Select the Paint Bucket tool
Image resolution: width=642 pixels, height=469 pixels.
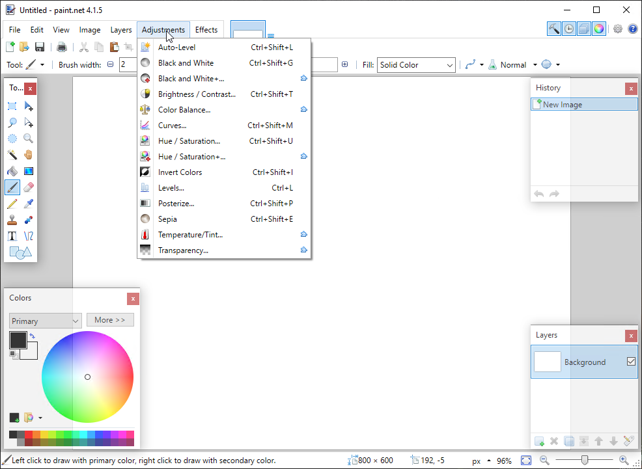(x=12, y=171)
